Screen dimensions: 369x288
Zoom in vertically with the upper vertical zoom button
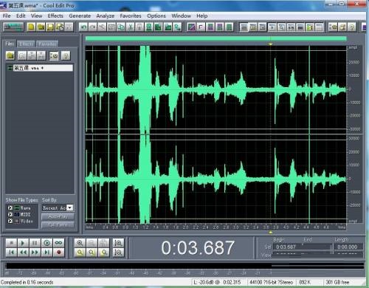[118, 243]
